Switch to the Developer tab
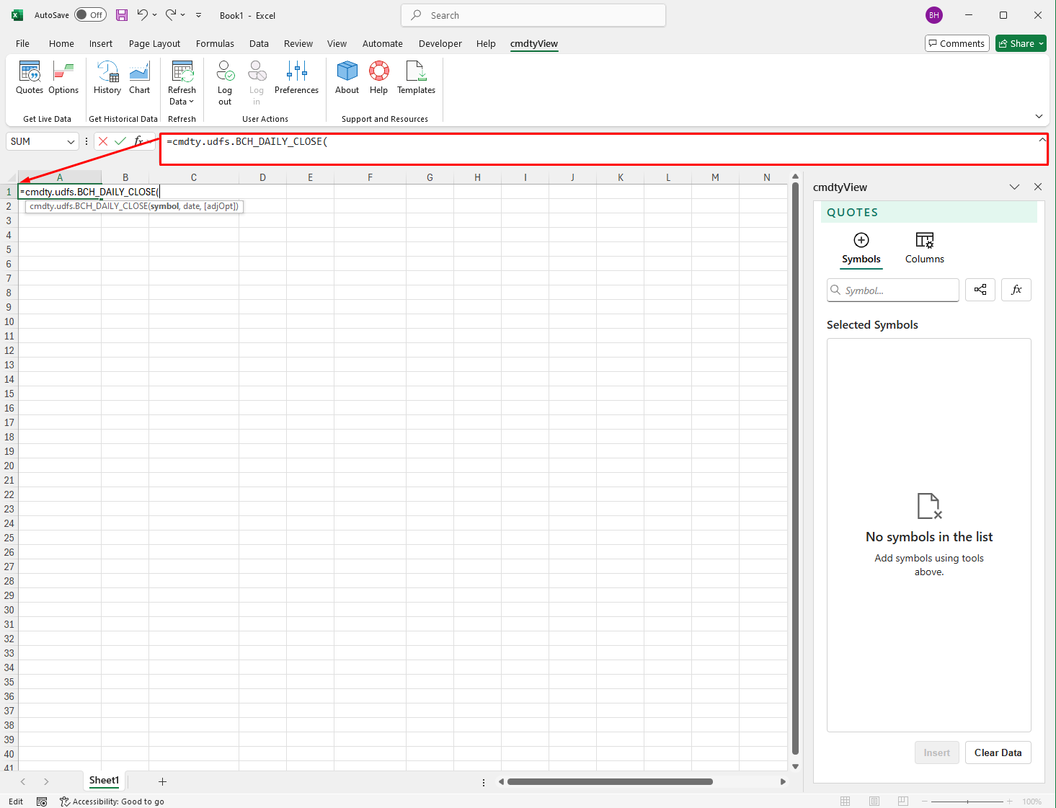Image resolution: width=1056 pixels, height=808 pixels. [440, 44]
